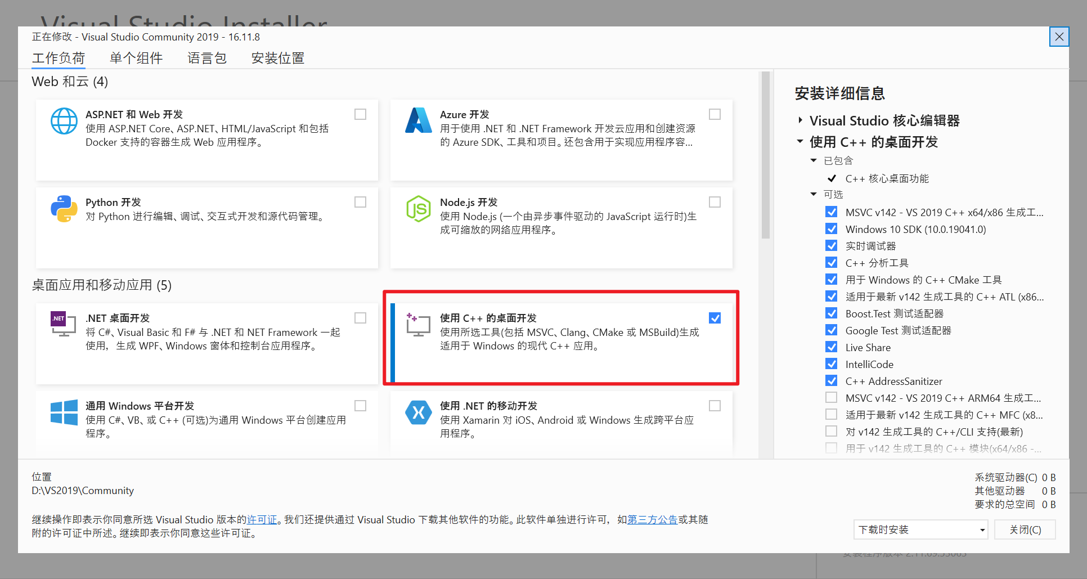Uncheck the IntelliCode option

click(x=831, y=364)
